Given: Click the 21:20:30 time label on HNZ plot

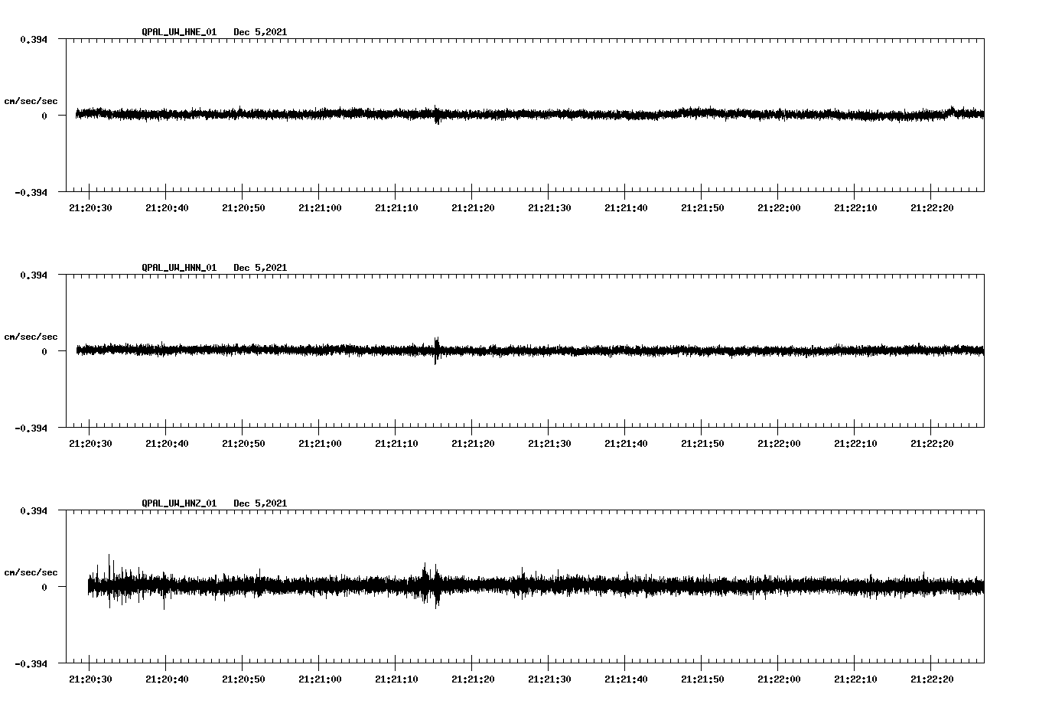Looking at the screenshot, I should pos(90,679).
